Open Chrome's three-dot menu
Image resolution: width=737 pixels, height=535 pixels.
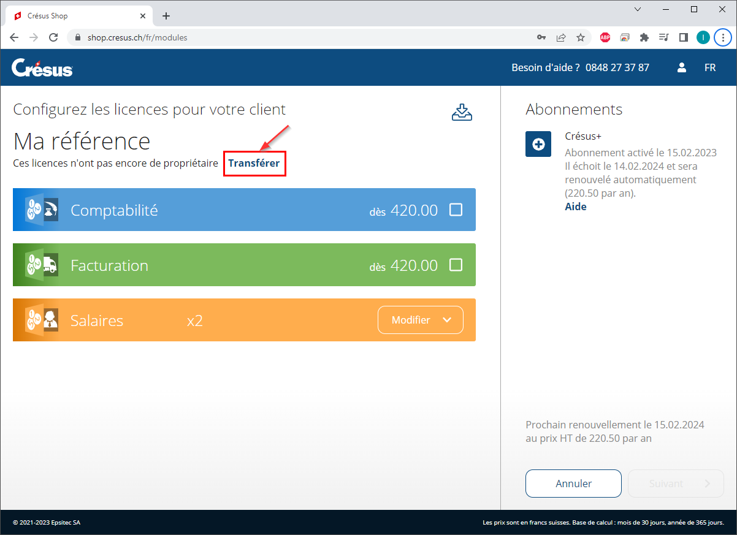pos(723,37)
